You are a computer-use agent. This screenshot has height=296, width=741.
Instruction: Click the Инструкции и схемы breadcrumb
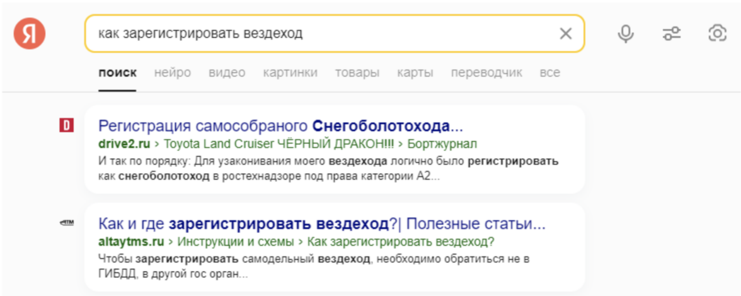tap(235, 241)
